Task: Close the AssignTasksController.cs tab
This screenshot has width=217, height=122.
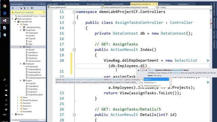Action: 156,4
